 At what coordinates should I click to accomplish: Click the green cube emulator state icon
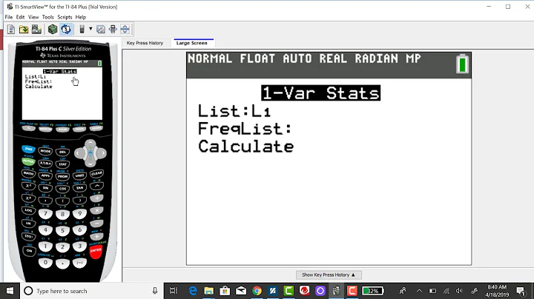[53, 30]
